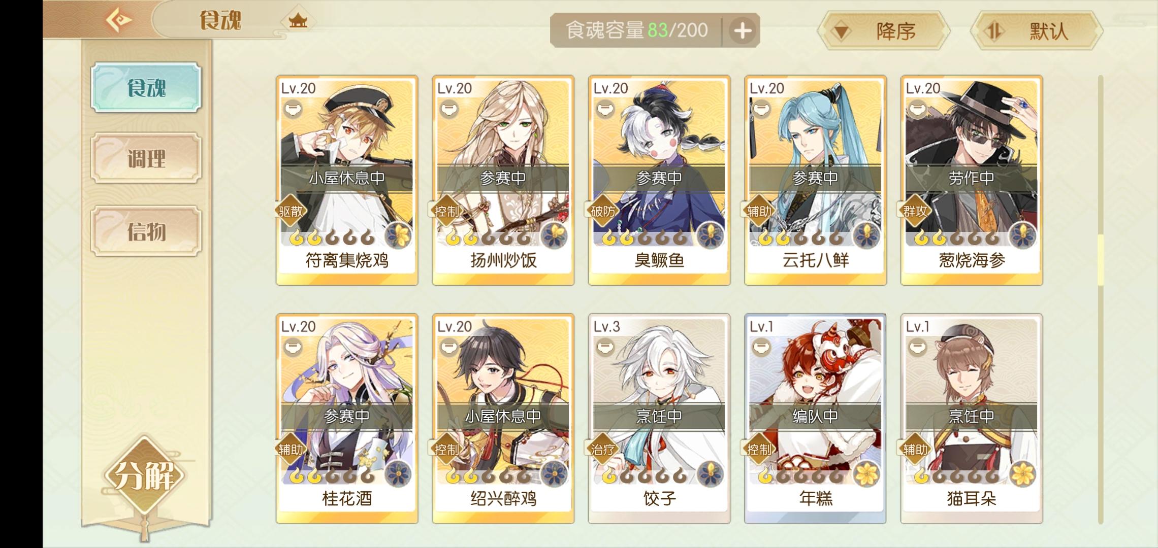The width and height of the screenshot is (1158, 548).
Task: Switch to the 信物 tab
Action: pyautogui.click(x=146, y=231)
